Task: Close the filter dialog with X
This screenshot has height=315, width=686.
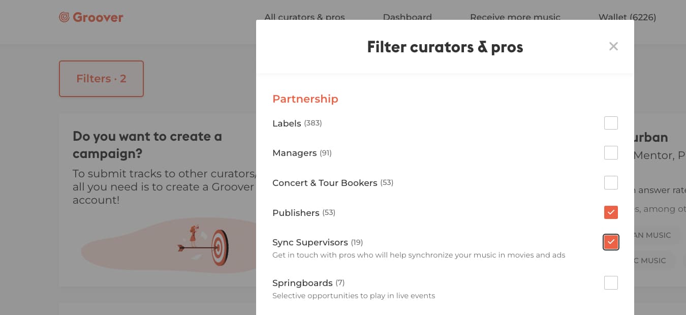Action: coord(613,46)
